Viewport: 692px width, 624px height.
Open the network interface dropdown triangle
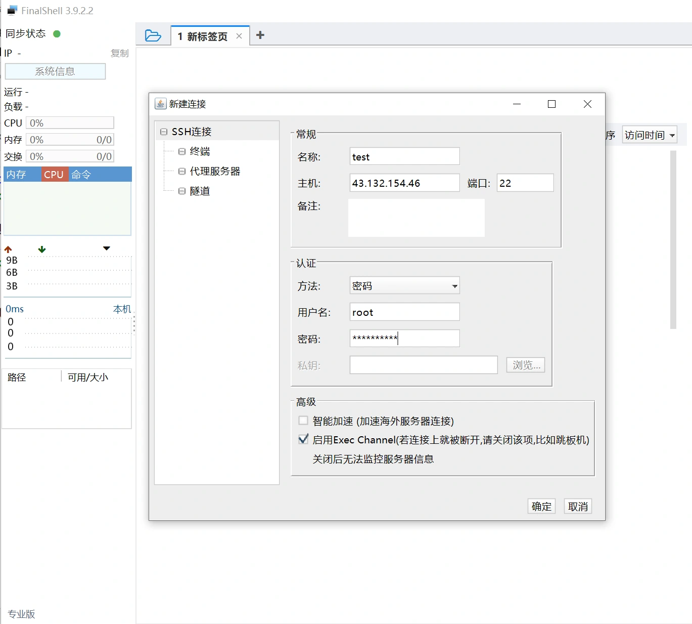coord(106,248)
